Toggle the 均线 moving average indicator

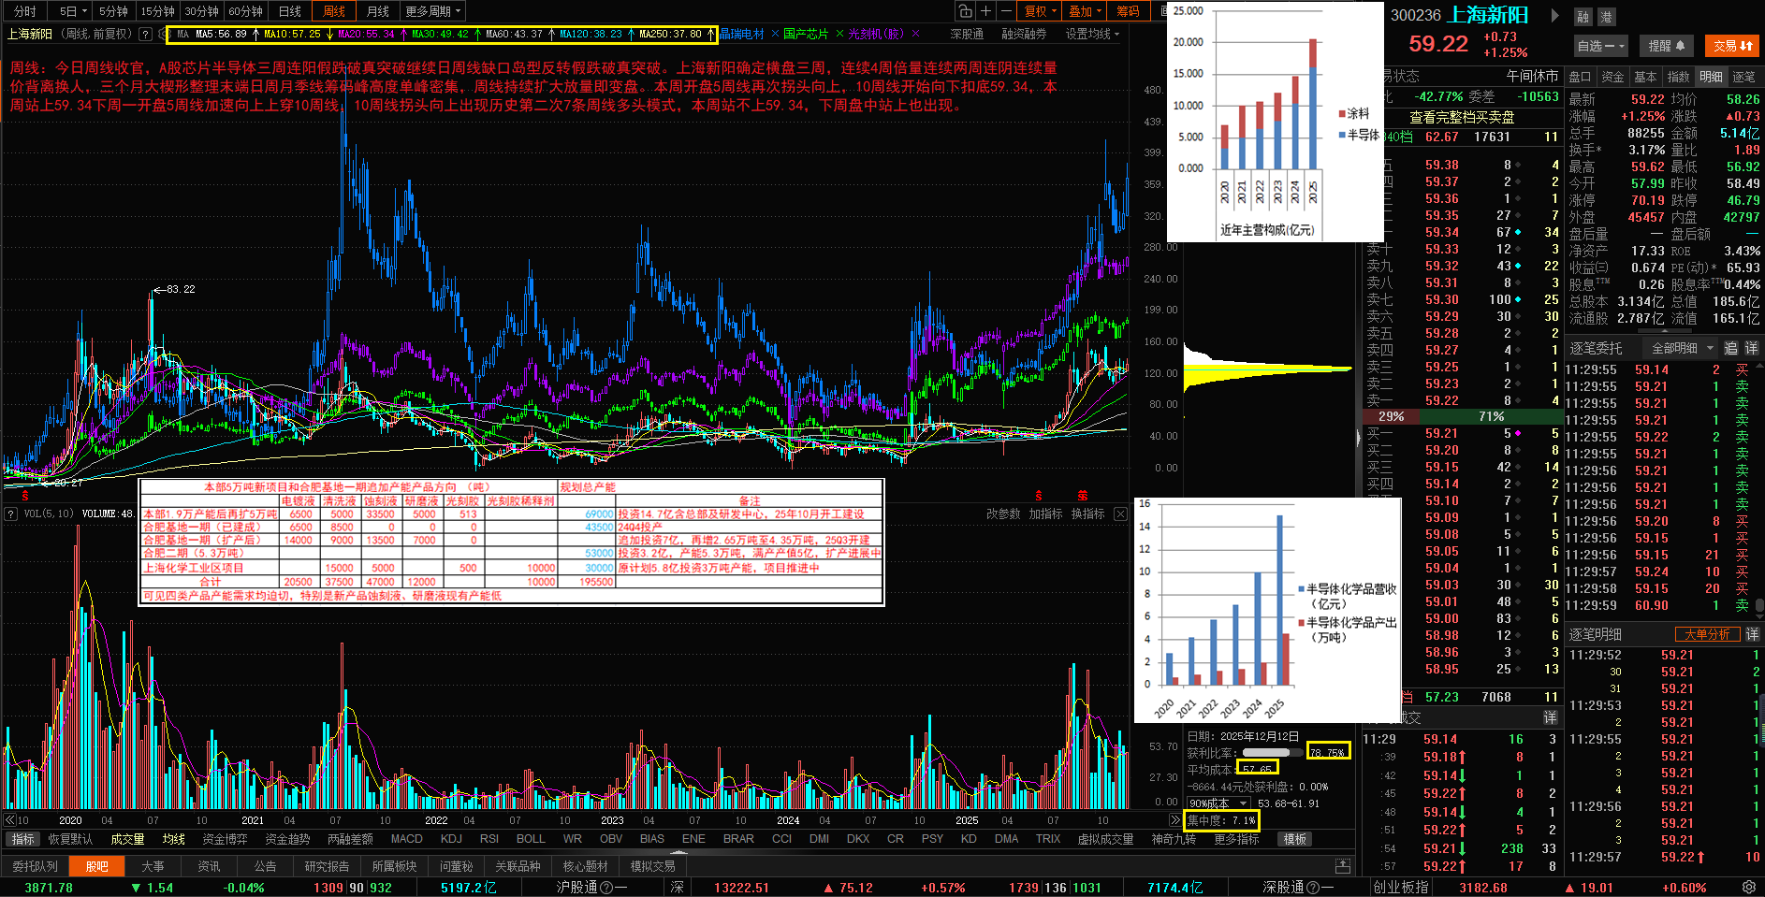(x=174, y=839)
